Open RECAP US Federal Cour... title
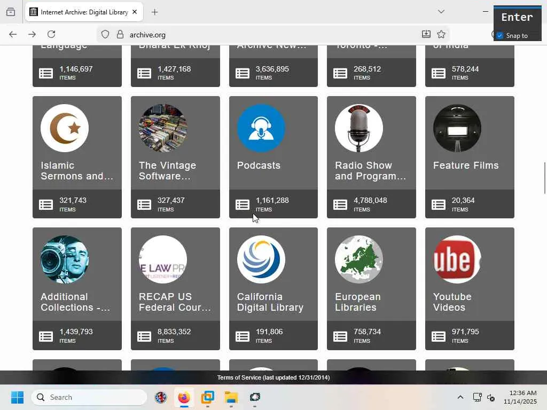Viewport: 547px width, 410px height. coord(175,302)
